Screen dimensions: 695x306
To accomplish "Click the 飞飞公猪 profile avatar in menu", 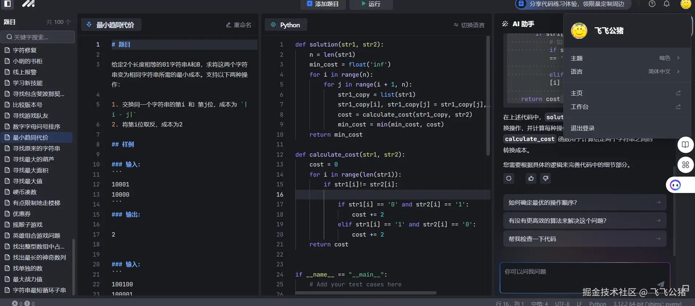I will click(x=579, y=31).
